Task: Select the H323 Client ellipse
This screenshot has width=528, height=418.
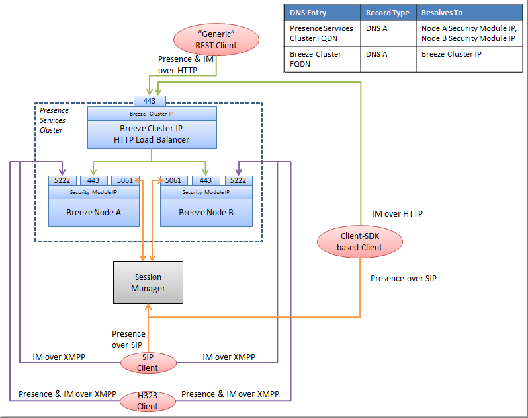Action: coord(148,401)
